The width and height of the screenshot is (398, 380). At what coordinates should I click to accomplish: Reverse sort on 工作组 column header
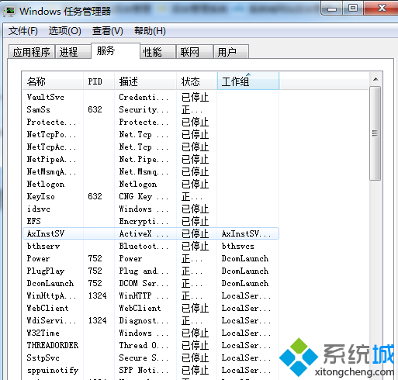(x=248, y=81)
